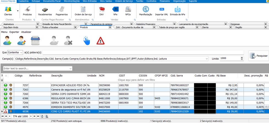Open the NFe icon in ribbon
This screenshot has width=269, height=123.
point(115,11)
